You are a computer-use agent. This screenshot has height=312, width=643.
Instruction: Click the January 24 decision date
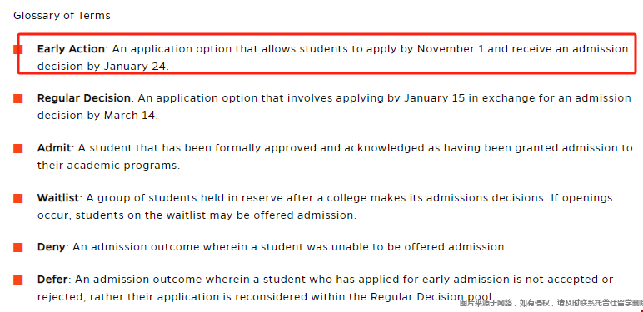point(134,67)
